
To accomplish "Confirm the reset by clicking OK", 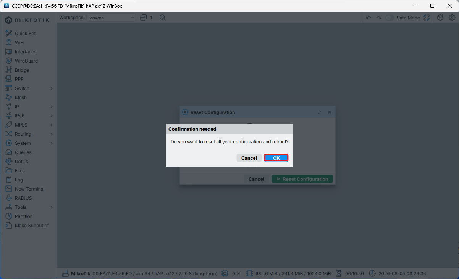I will click(x=276, y=158).
